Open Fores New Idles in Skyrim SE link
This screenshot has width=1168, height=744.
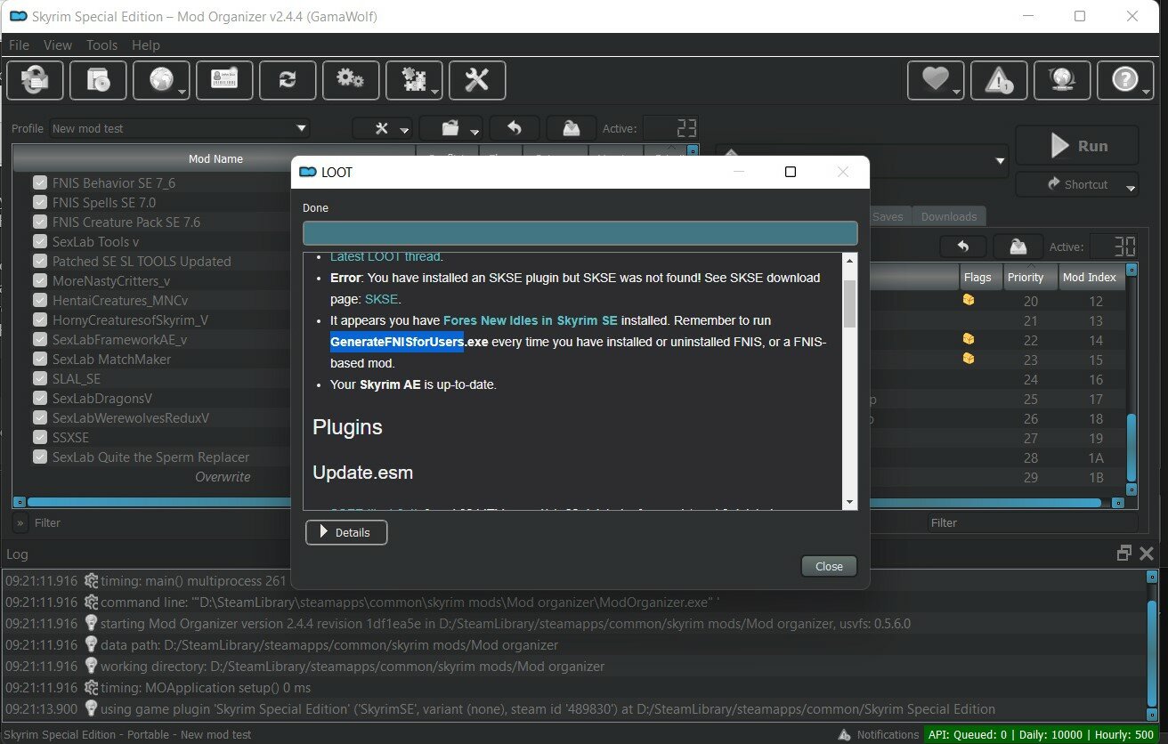tap(531, 320)
